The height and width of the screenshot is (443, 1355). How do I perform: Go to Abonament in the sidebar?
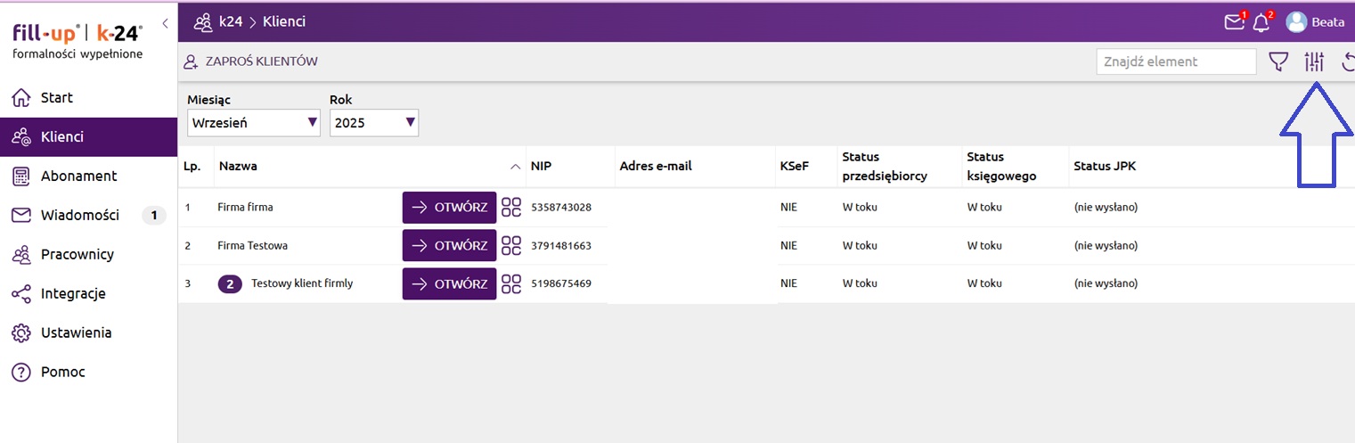78,176
